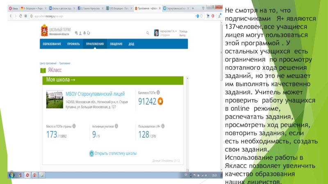Open the 'Помощь' link
Screen dimensions: 328x184
(183, 31)
